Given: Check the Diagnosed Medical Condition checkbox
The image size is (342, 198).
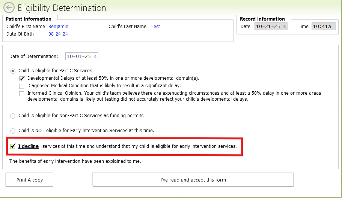Looking at the screenshot, I should [x=22, y=86].
